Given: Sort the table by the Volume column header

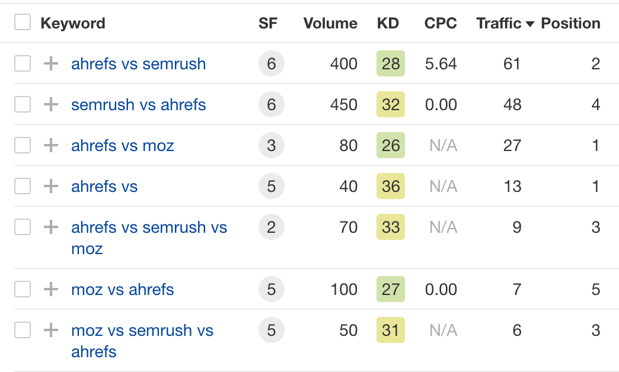Looking at the screenshot, I should [x=330, y=24].
